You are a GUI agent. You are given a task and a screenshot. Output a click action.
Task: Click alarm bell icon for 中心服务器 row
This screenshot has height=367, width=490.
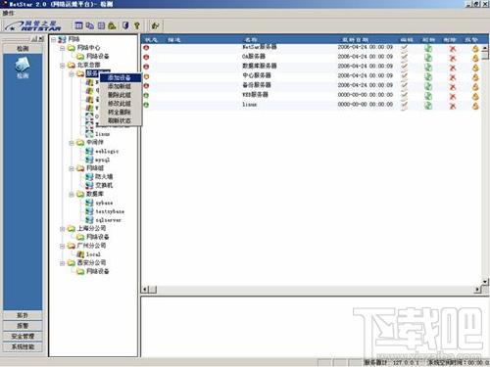[x=475, y=77]
